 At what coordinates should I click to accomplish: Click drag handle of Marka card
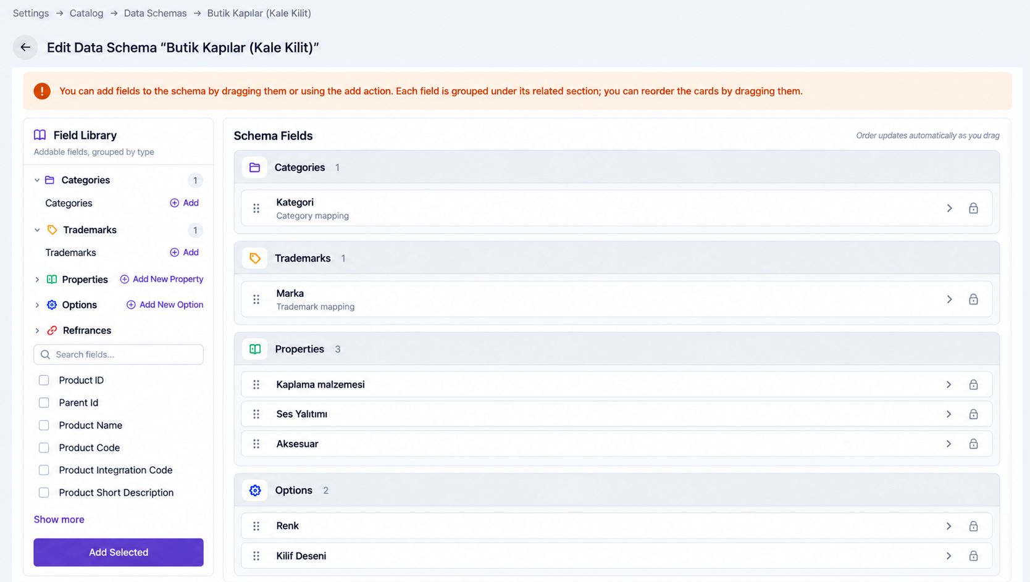click(256, 299)
